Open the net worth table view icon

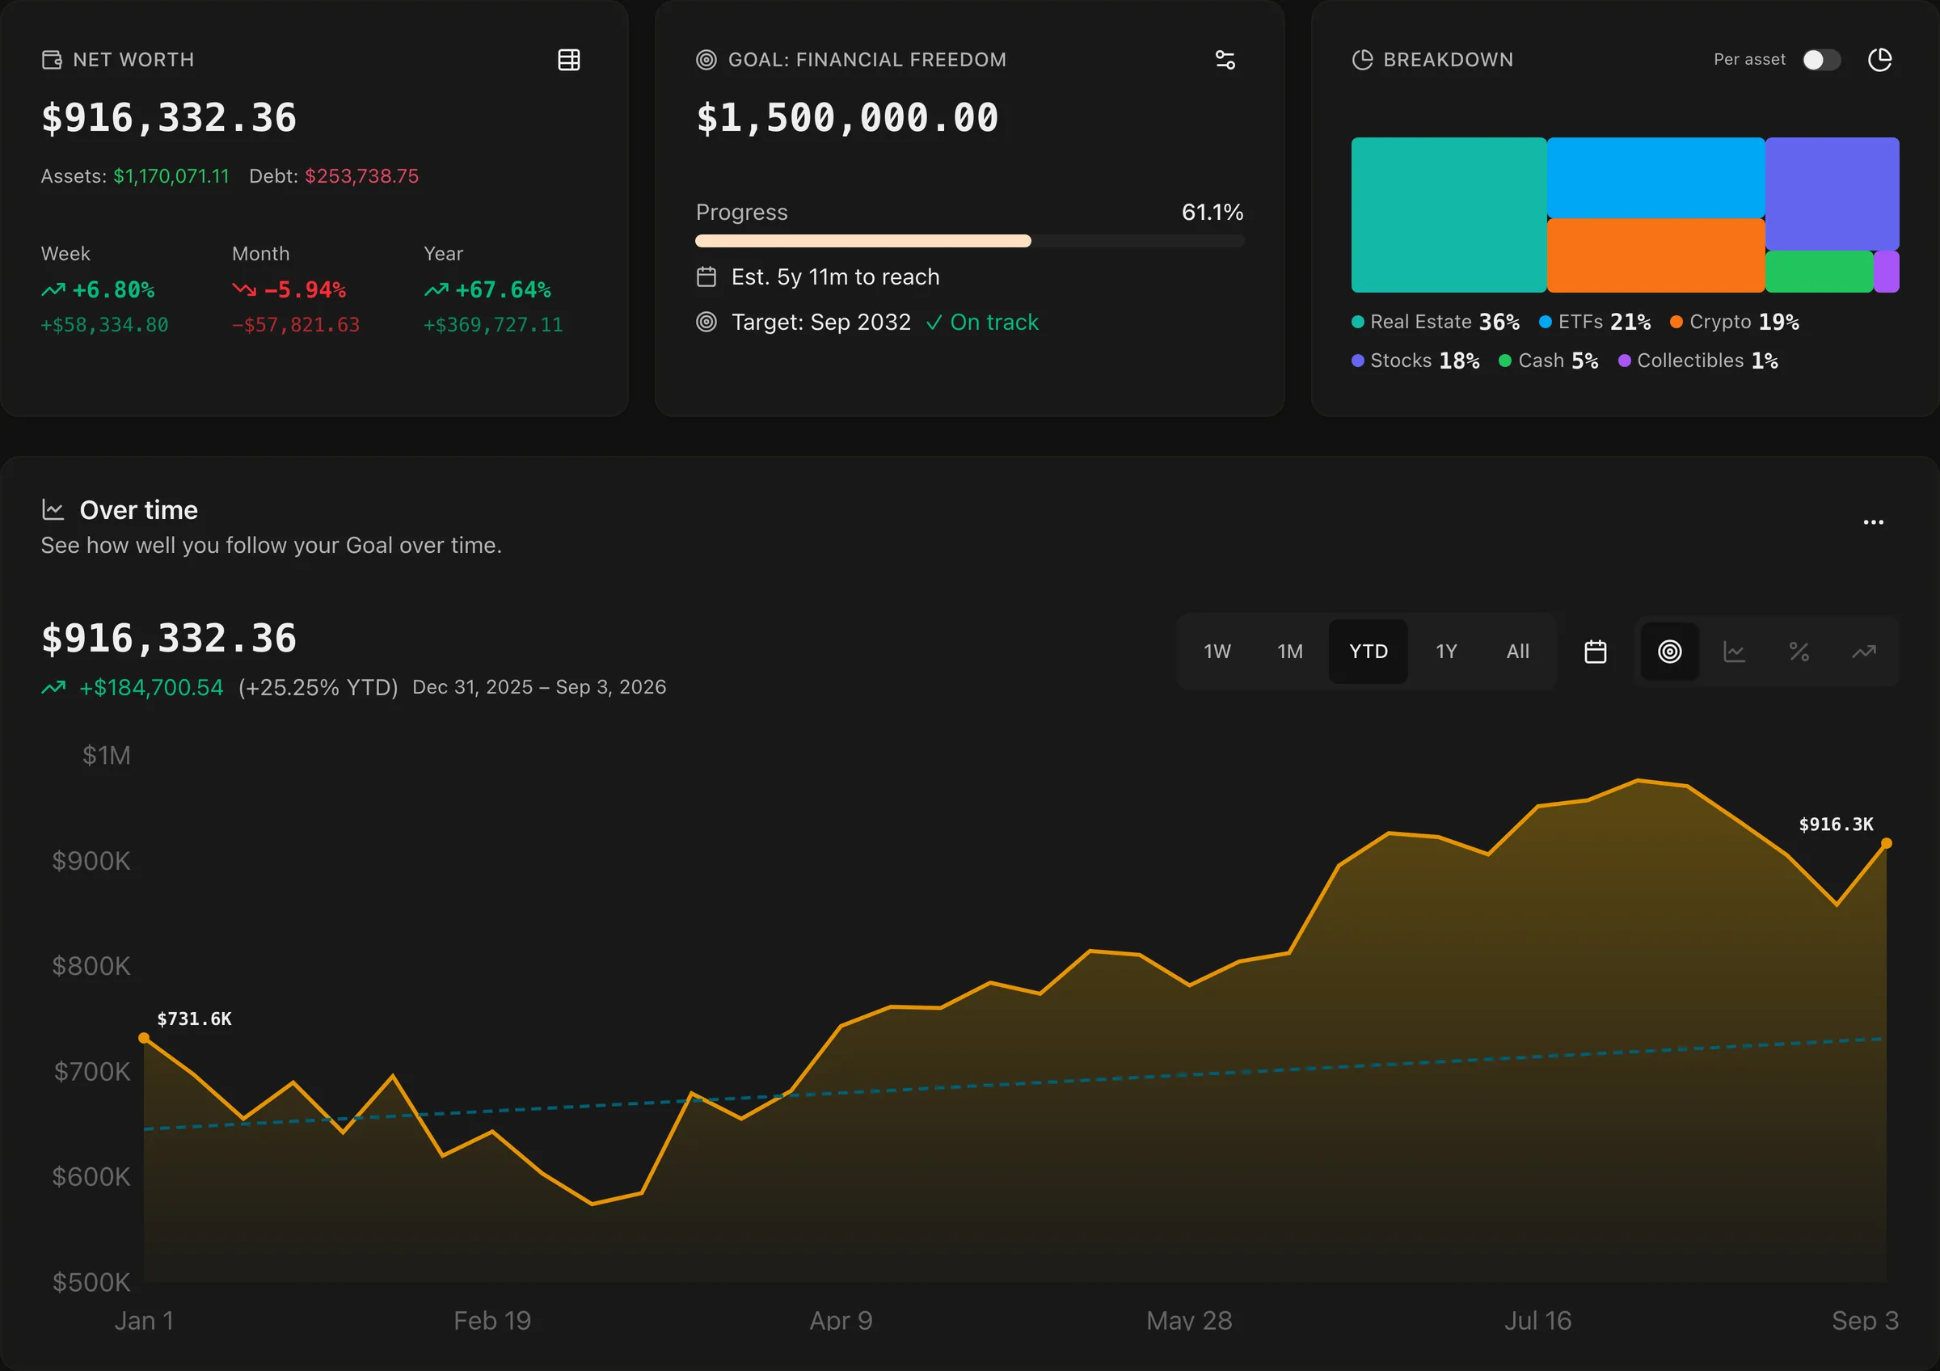point(568,60)
